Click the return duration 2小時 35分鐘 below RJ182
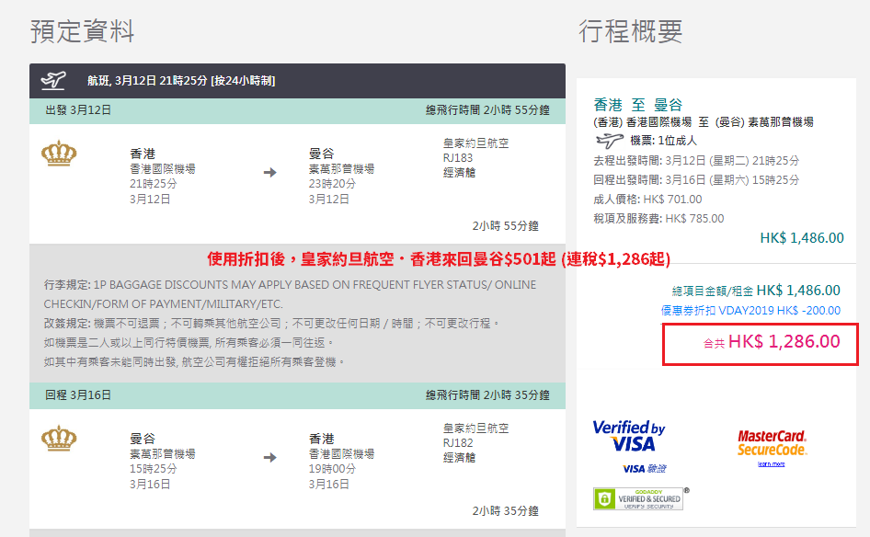Screen dimensions: 870x537 (x=506, y=511)
